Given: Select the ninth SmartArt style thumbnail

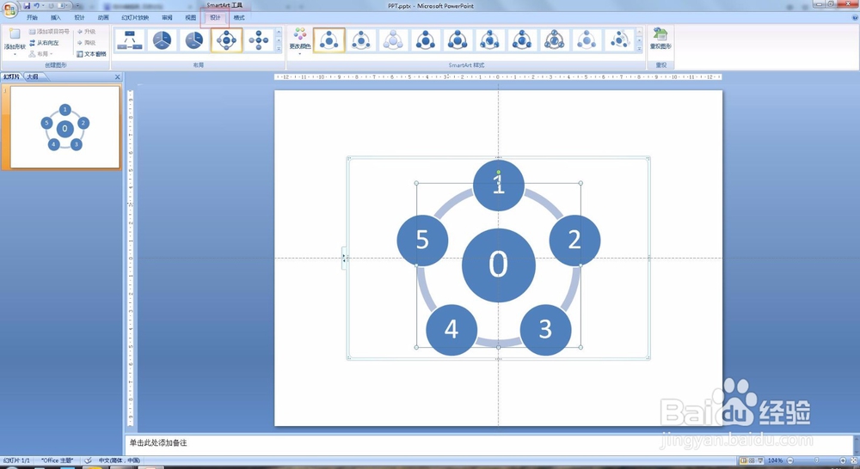Looking at the screenshot, I should pyautogui.click(x=587, y=40).
